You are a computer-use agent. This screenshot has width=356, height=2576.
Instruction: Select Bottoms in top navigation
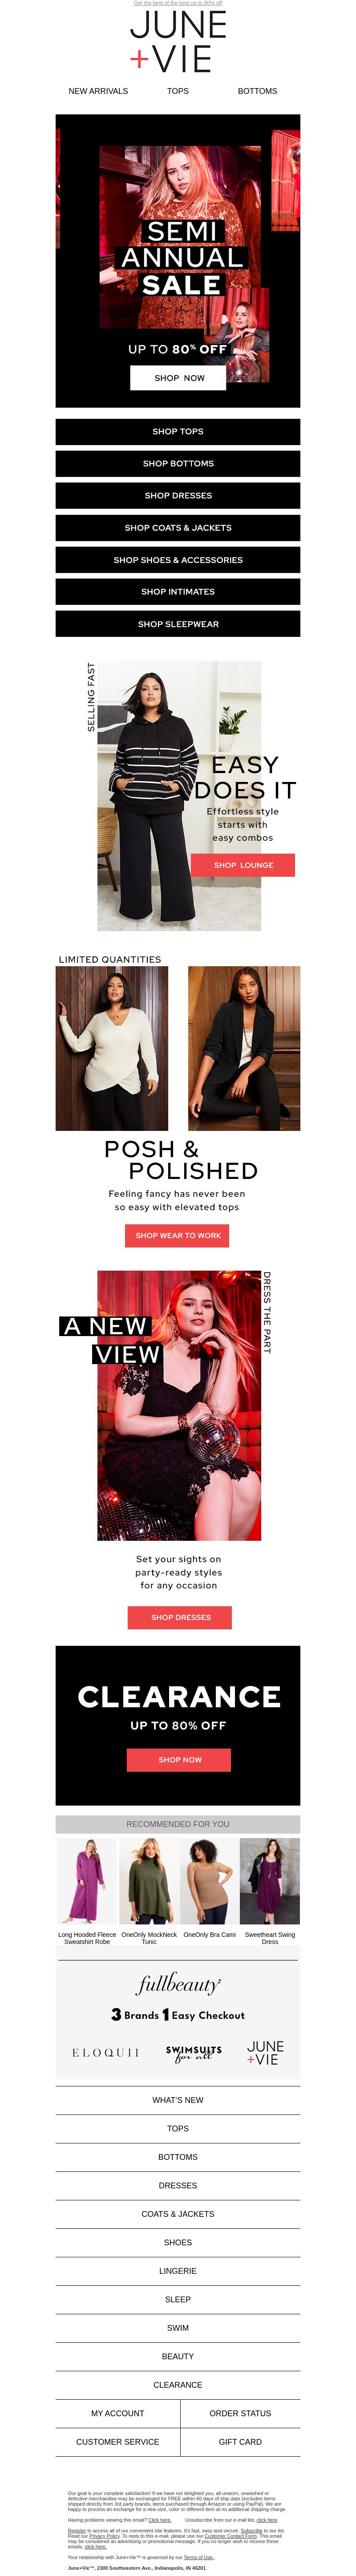pos(257,91)
